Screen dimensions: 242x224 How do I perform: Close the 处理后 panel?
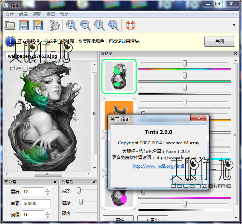tap(94, 182)
